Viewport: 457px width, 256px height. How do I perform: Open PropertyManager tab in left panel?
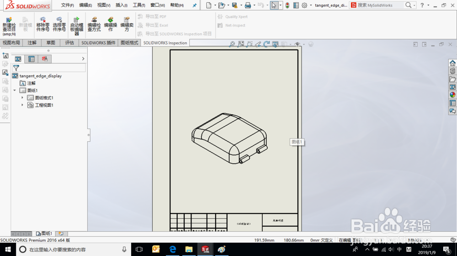tap(32, 59)
